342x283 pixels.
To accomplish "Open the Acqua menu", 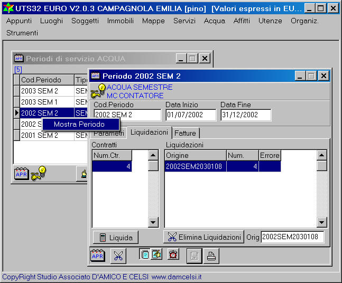I will (x=214, y=21).
